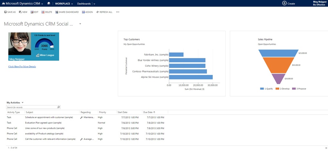Click the Coho Winery bar

pyautogui.click(x=187, y=66)
